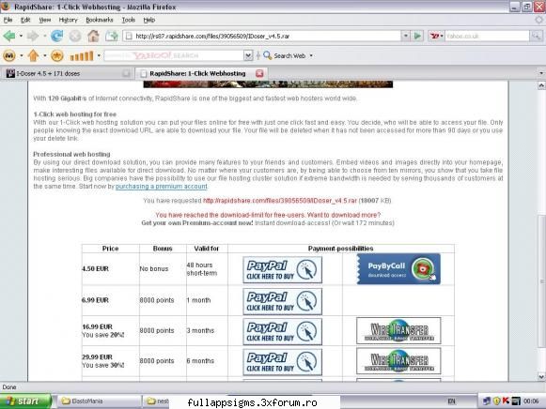Click the Kaspersky tray icon in the taskbar
Image resolution: width=546 pixels, height=409 pixels.
pyautogui.click(x=506, y=401)
